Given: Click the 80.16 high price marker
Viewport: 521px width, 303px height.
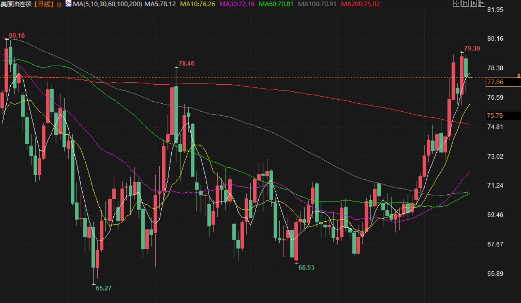Looking at the screenshot, I should (17, 36).
